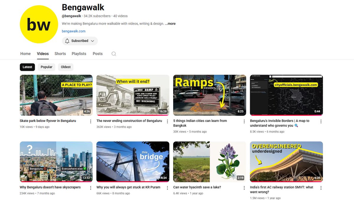Switch to the Home tab

pos(25,54)
